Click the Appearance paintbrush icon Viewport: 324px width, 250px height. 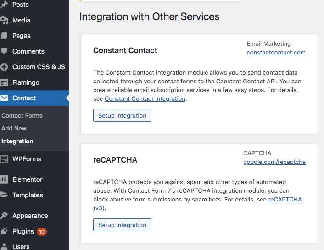coord(4,216)
